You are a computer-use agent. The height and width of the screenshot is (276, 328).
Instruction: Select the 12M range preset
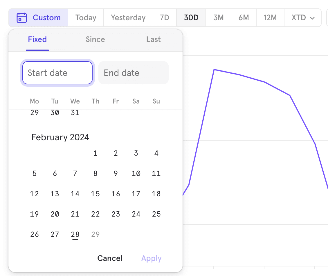pyautogui.click(x=270, y=18)
